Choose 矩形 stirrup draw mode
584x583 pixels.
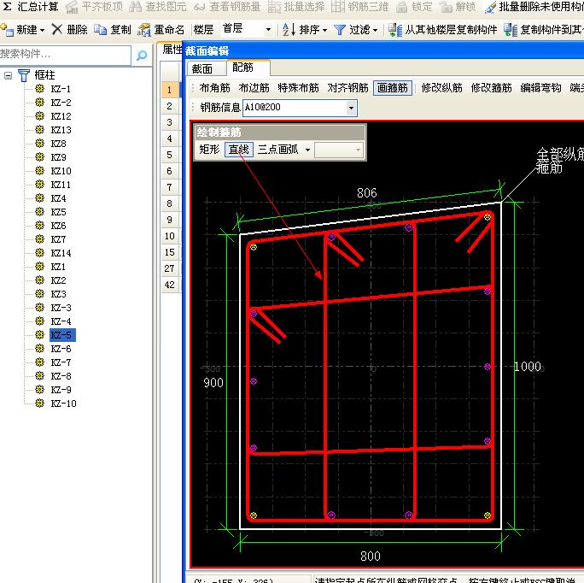tap(209, 150)
